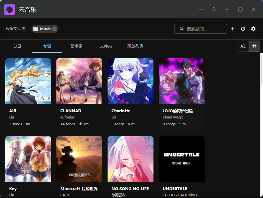The width and height of the screenshot is (263, 198).
Task: Open the NO SONG NO LIFE cover
Action: [131, 159]
